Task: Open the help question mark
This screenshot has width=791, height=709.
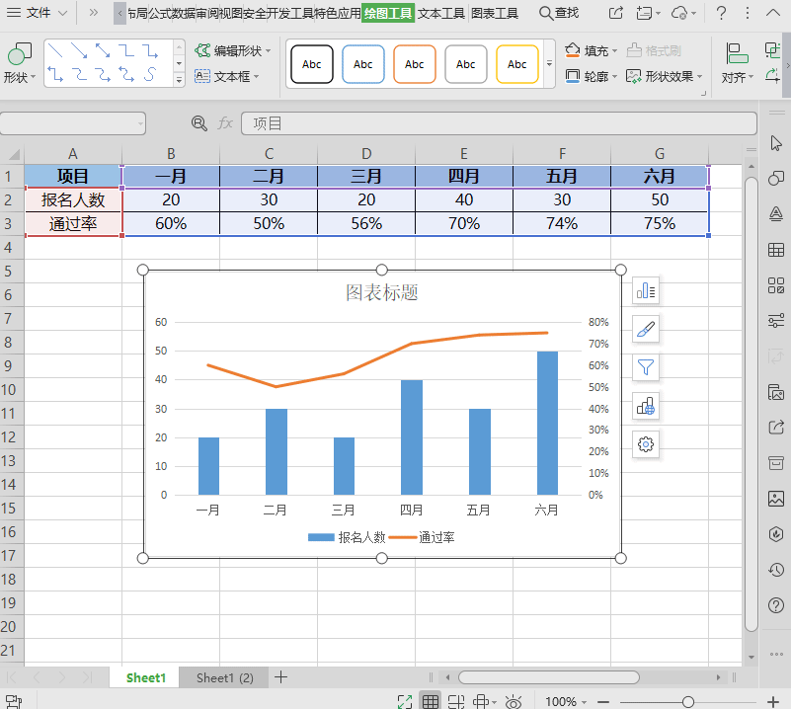Action: (722, 13)
